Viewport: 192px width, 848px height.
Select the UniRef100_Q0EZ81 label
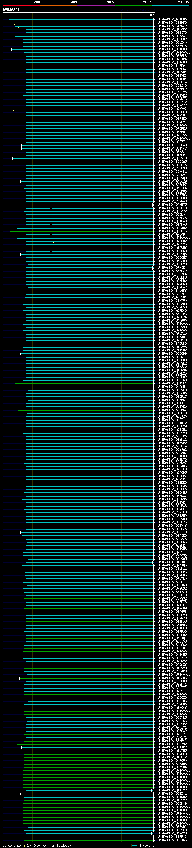[x=172, y=794]
